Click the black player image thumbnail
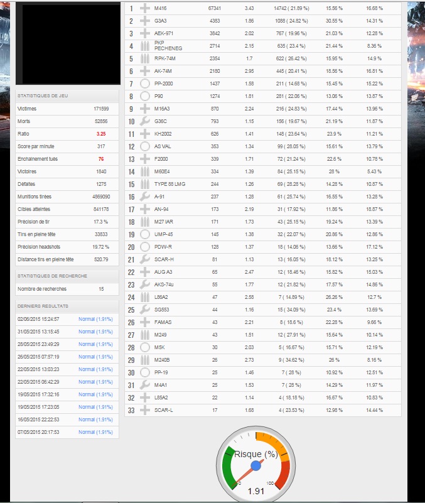Image resolution: width=425 pixels, height=503 pixels. (67, 44)
